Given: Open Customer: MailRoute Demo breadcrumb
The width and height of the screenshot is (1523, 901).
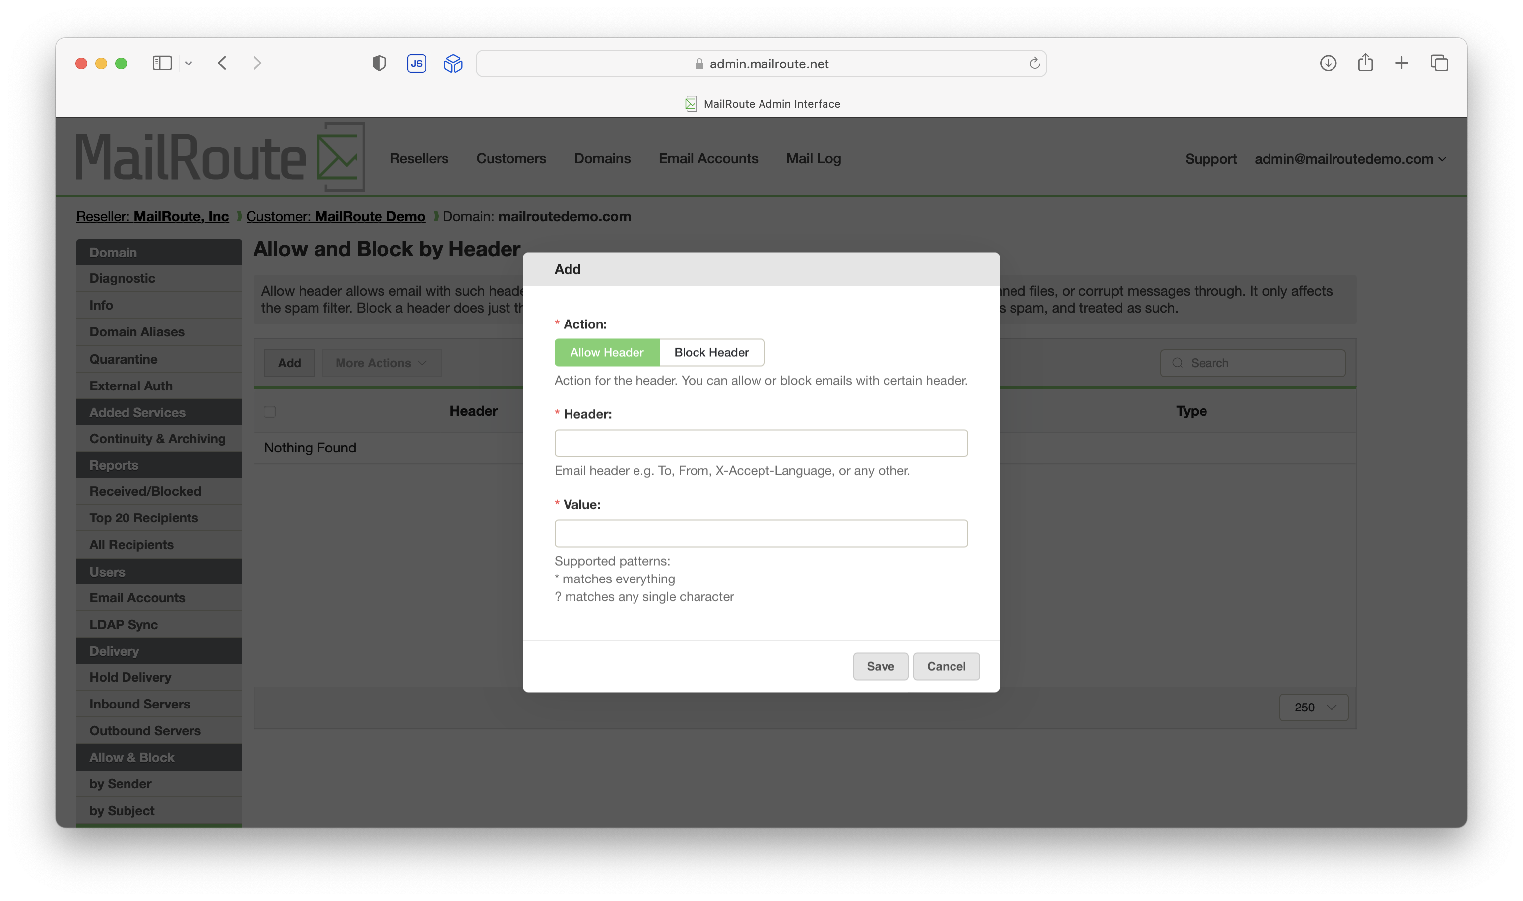Looking at the screenshot, I should pyautogui.click(x=335, y=216).
